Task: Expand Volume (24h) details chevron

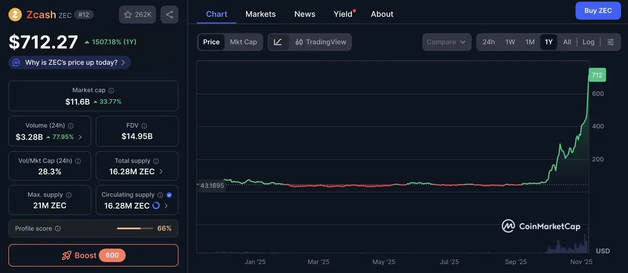Action: point(80,137)
